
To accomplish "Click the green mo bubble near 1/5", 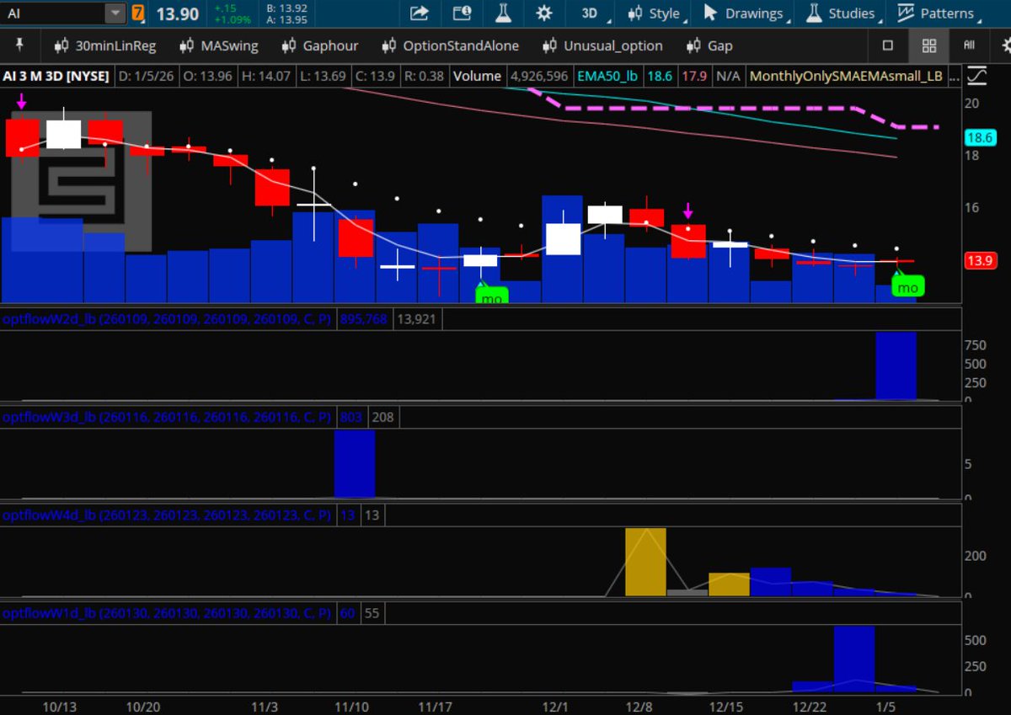I will point(907,286).
